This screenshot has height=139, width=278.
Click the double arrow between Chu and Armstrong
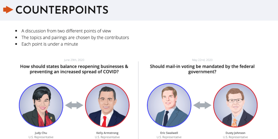pyautogui.click(x=74, y=105)
